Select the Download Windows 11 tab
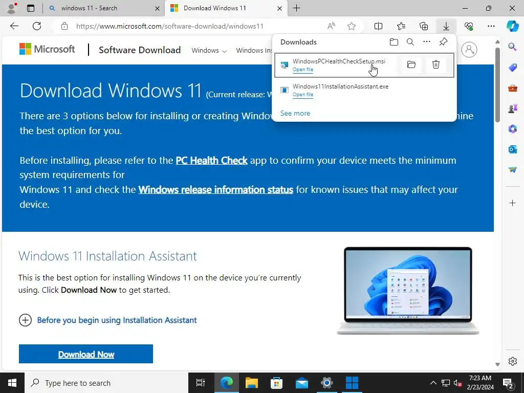Image resolution: width=524 pixels, height=393 pixels. 226,8
